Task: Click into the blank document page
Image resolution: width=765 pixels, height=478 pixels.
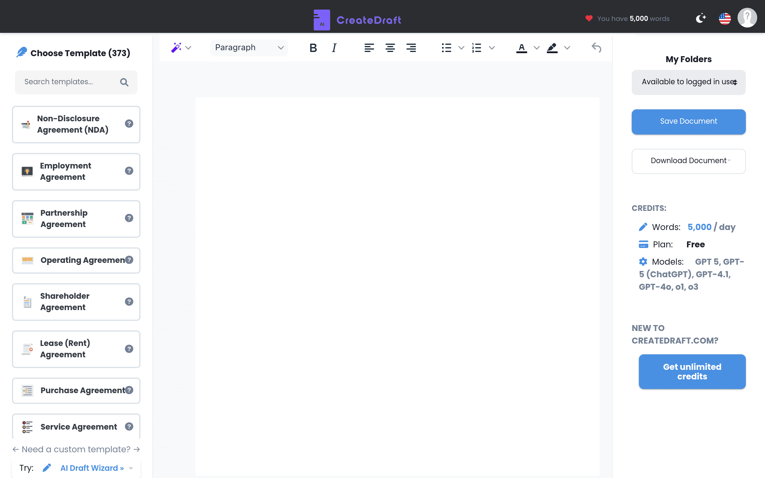Action: (397, 286)
